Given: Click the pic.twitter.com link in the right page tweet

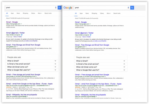Looking at the screenshot, I should click(100, 41).
